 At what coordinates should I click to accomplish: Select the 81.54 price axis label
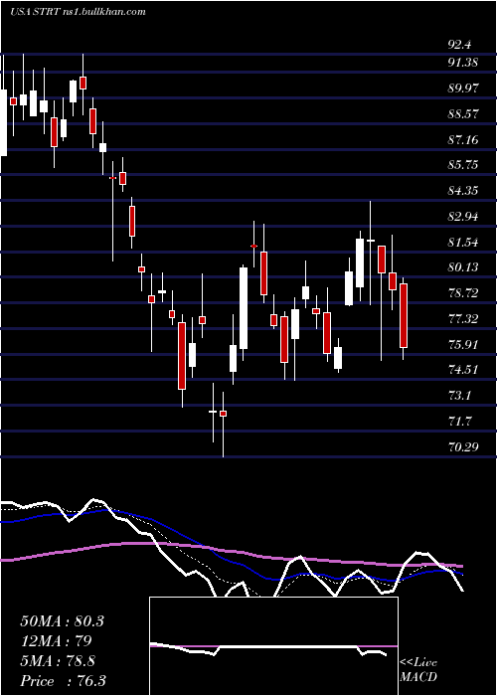[463, 243]
